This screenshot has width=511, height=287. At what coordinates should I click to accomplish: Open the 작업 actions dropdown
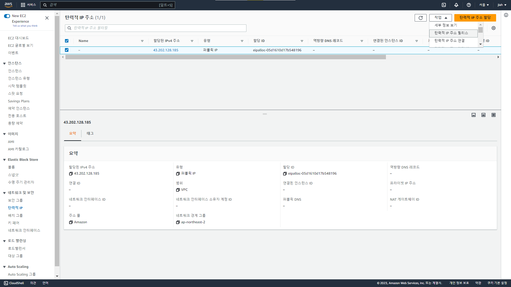[x=440, y=18]
